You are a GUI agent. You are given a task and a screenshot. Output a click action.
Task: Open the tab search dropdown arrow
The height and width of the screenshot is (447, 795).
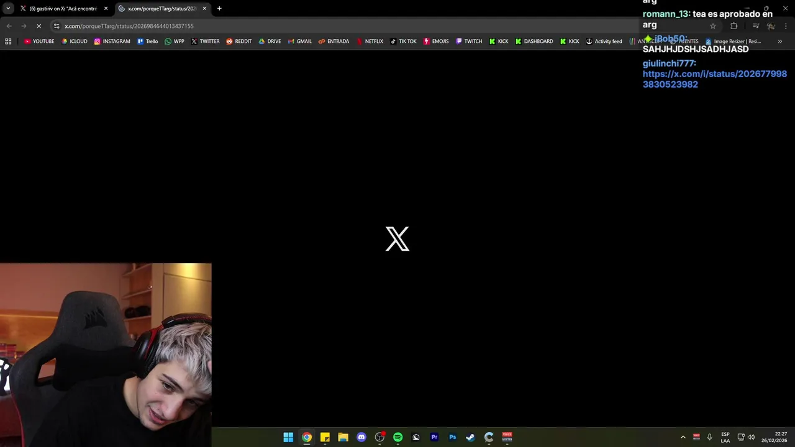(x=8, y=9)
